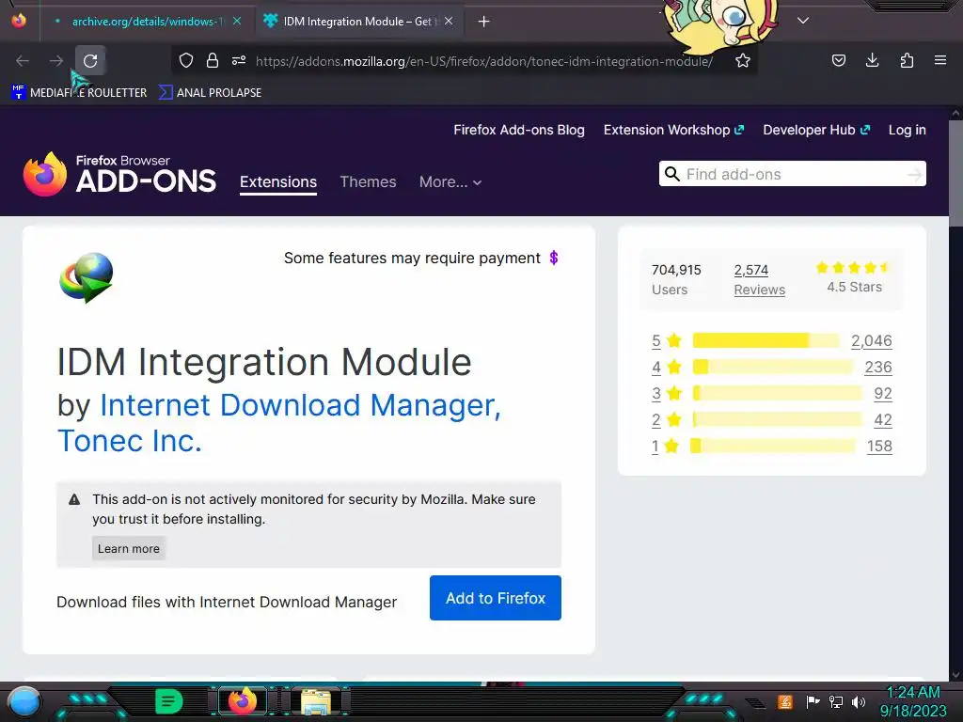Click the IDM globe add-on icon
The width and height of the screenshot is (963, 722).
pos(86,277)
